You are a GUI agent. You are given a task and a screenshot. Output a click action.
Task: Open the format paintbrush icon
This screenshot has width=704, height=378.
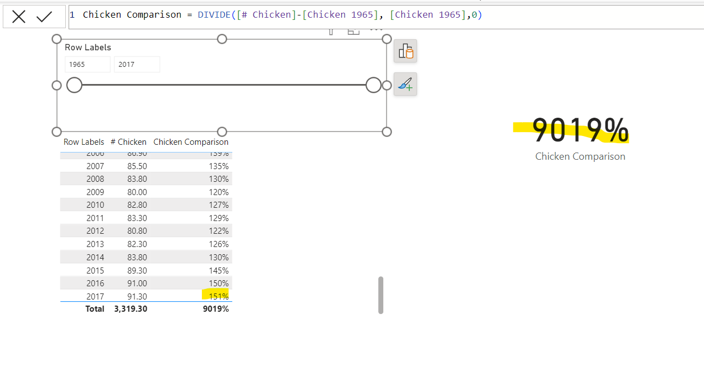coord(405,85)
